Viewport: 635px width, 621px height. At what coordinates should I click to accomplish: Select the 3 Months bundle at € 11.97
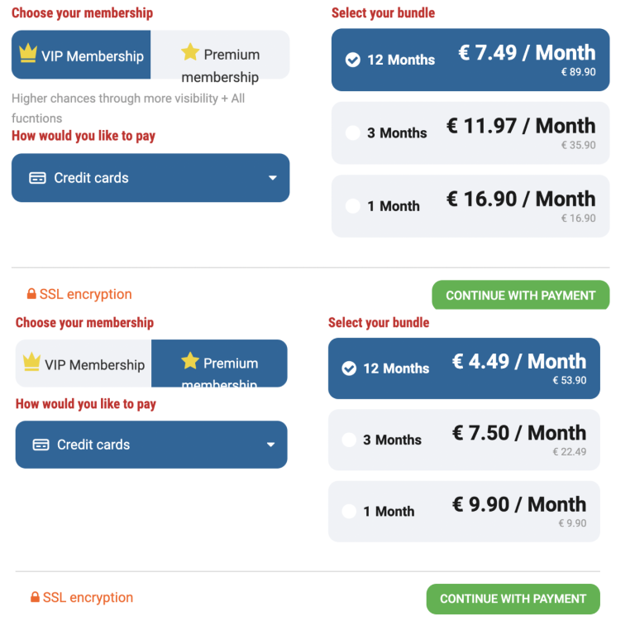tap(353, 132)
